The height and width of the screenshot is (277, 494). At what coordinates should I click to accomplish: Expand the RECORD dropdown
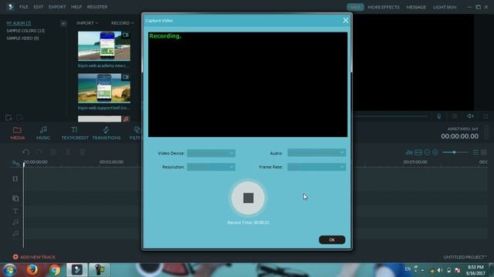point(122,23)
